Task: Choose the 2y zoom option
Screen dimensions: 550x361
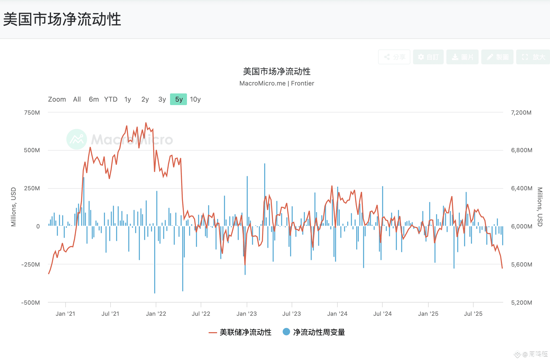Action: click(x=145, y=99)
